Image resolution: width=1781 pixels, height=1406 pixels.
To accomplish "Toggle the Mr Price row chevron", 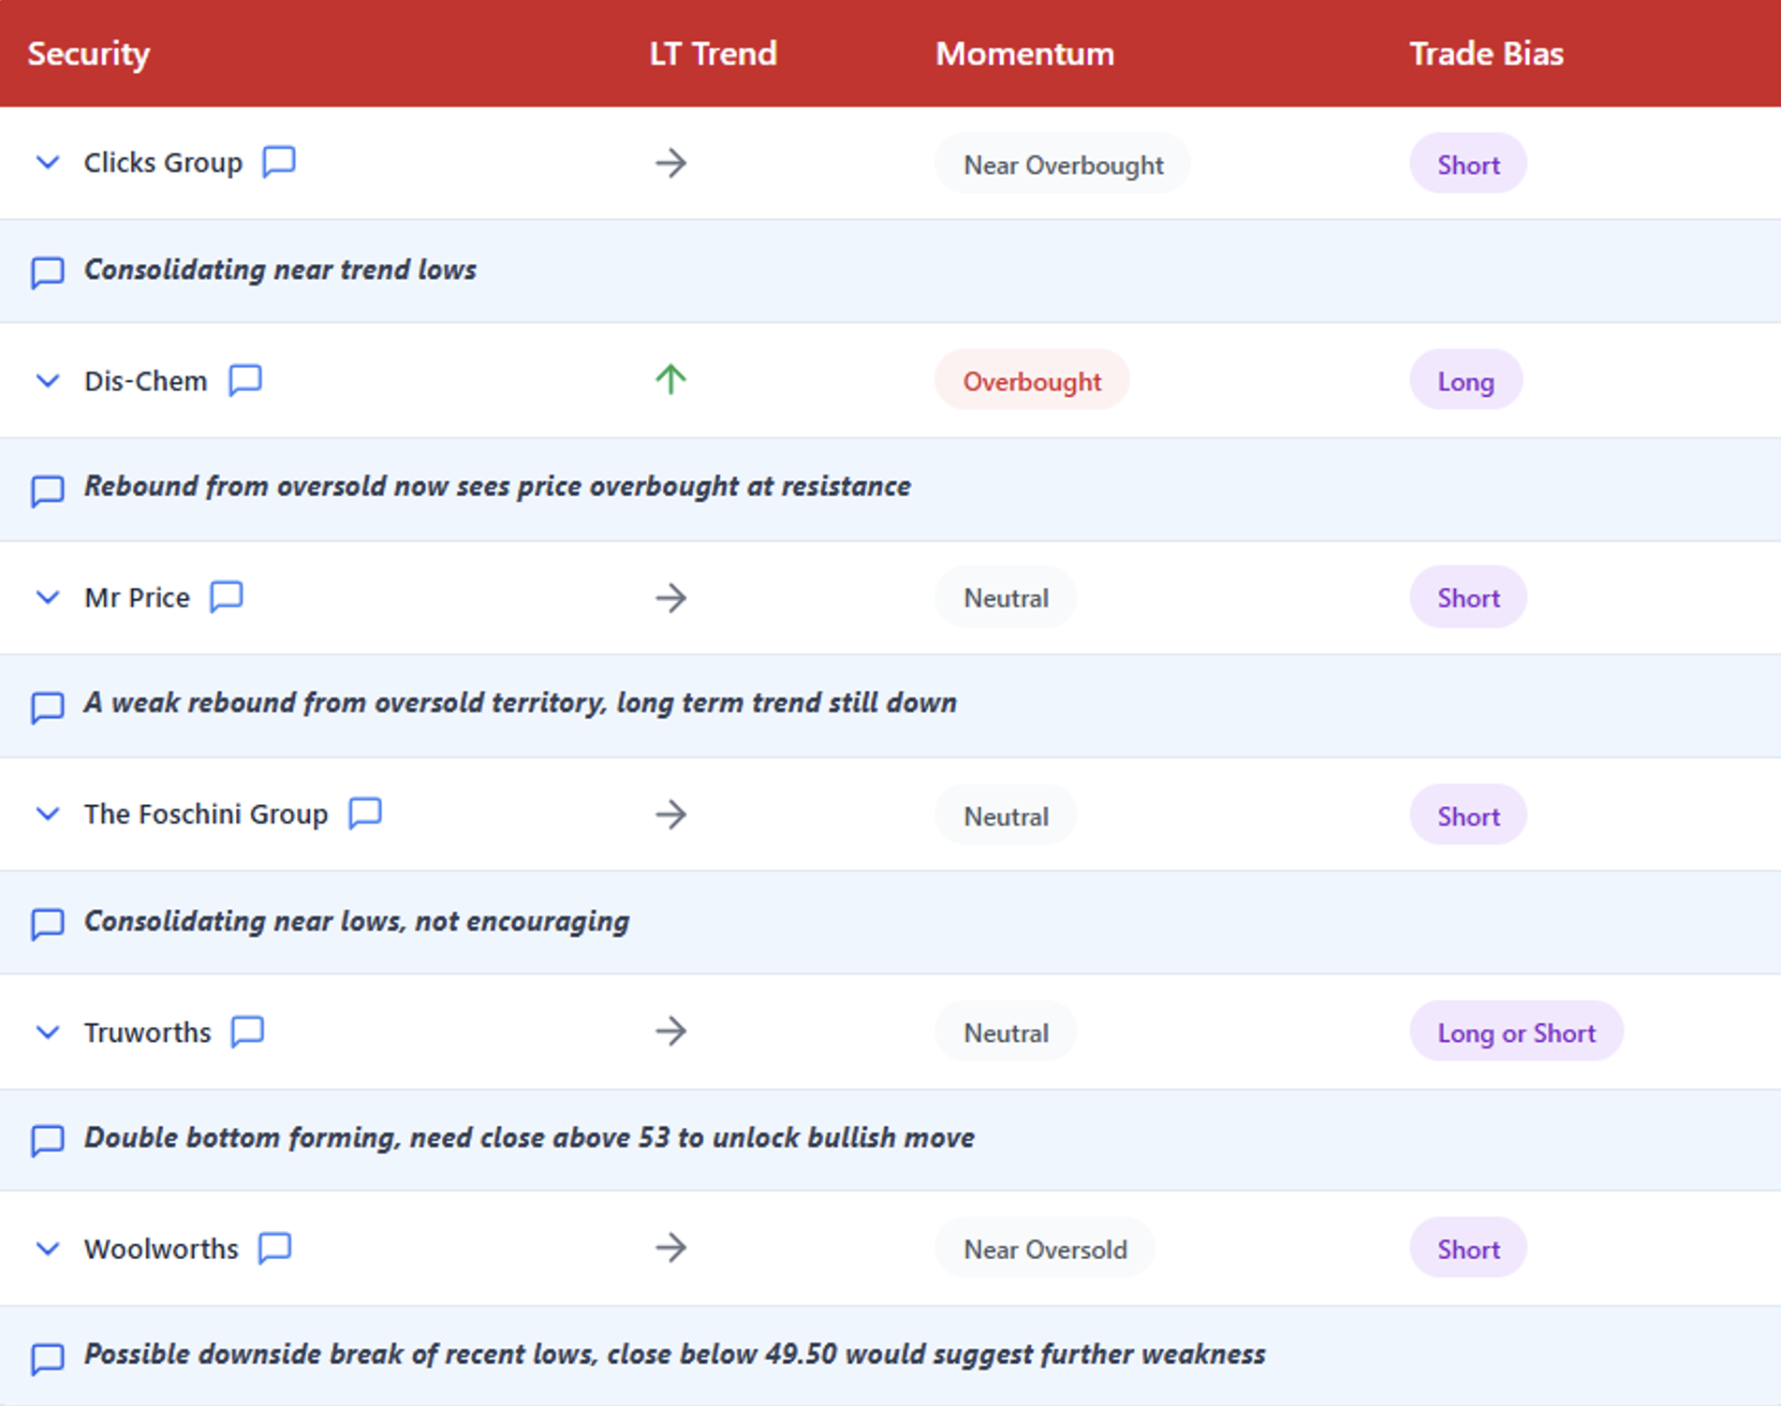I will [x=48, y=597].
